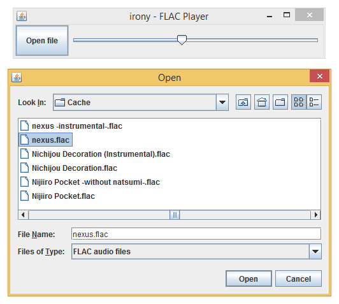Open the Cache combo box
The image size is (339, 304).
click(x=141, y=102)
